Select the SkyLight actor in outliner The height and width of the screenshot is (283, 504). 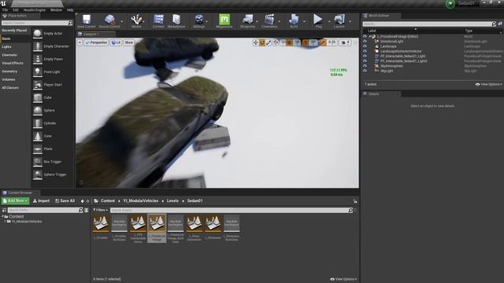click(x=387, y=71)
